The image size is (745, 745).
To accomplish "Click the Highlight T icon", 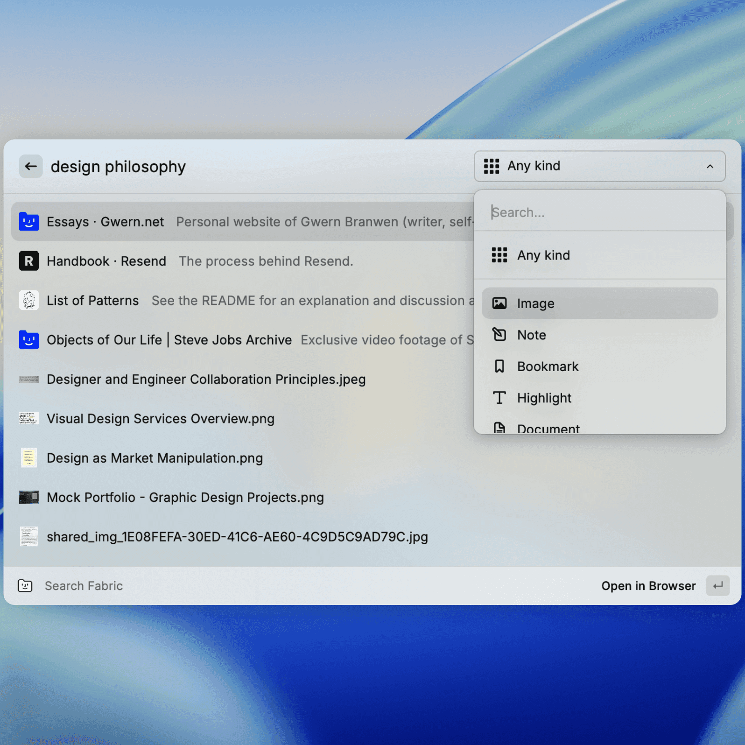I will click(x=499, y=398).
